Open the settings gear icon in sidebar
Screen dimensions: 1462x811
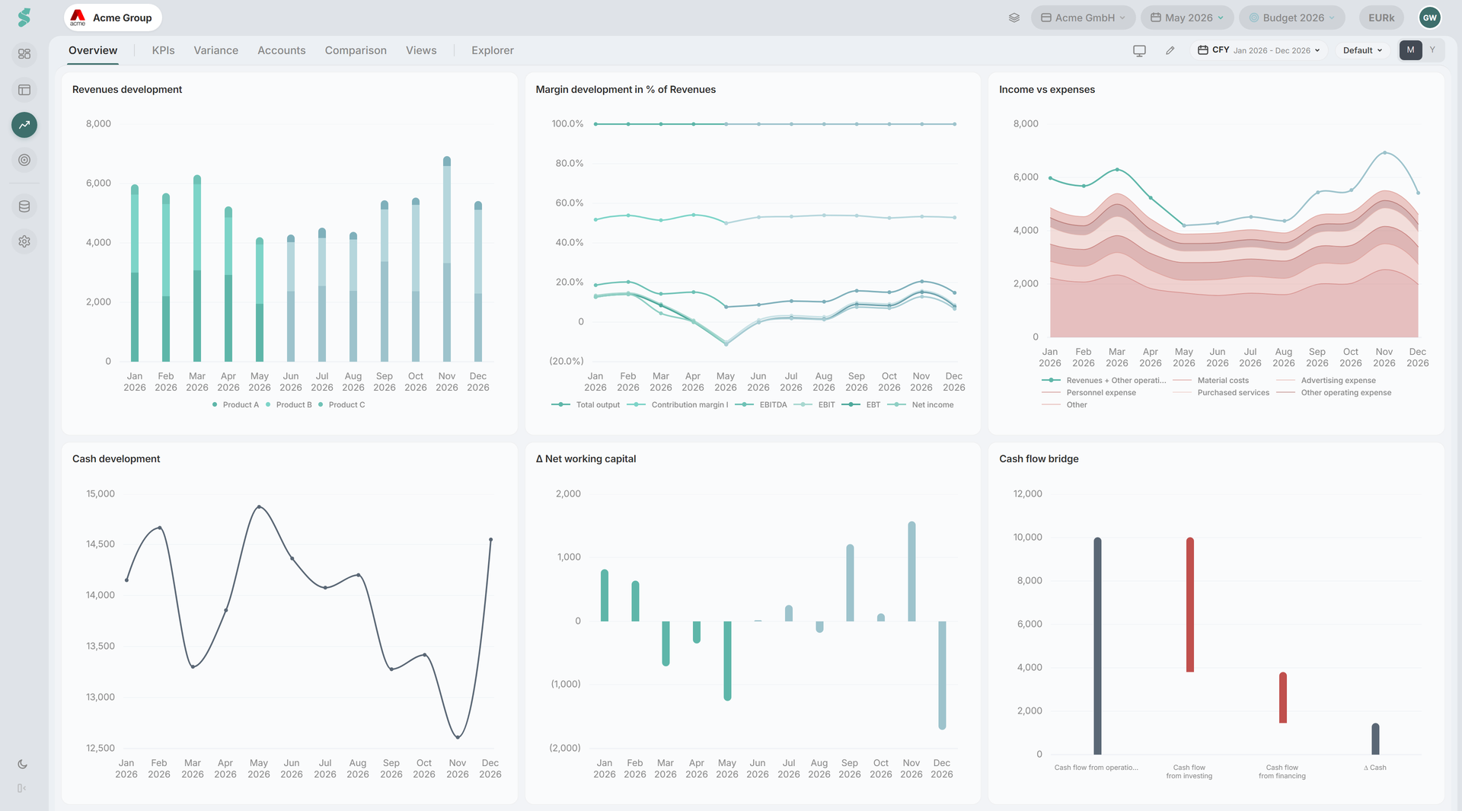[x=24, y=241]
